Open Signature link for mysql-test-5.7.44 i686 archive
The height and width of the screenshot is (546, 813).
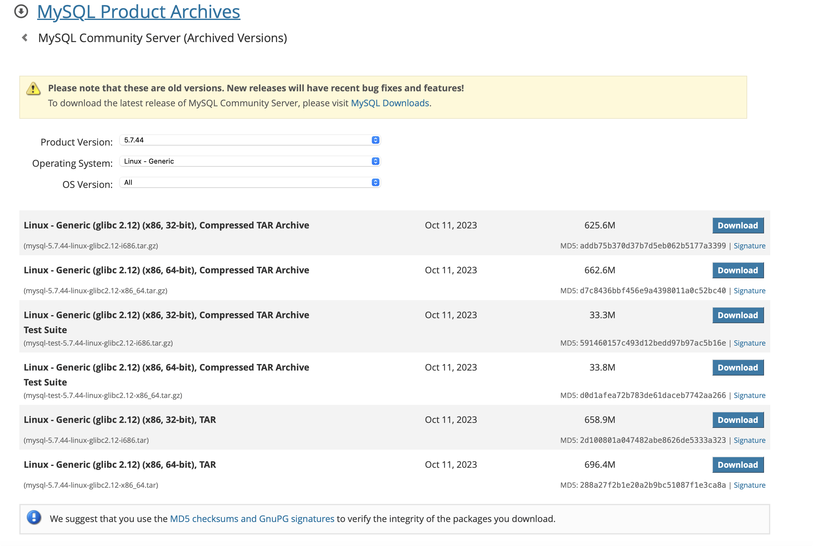pyautogui.click(x=750, y=343)
